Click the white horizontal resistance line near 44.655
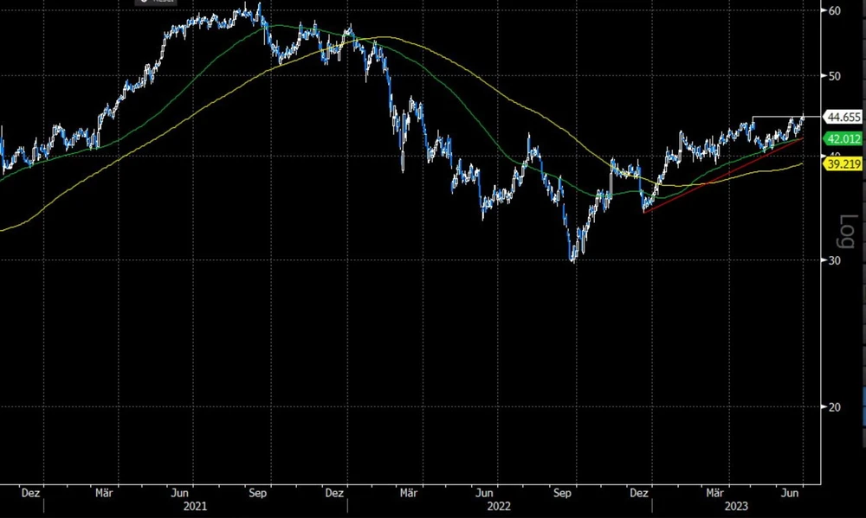This screenshot has width=866, height=518. point(775,116)
